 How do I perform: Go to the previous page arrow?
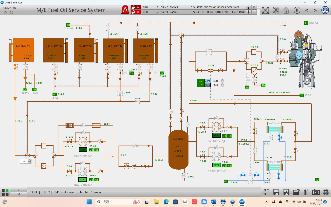[x=307, y=10]
